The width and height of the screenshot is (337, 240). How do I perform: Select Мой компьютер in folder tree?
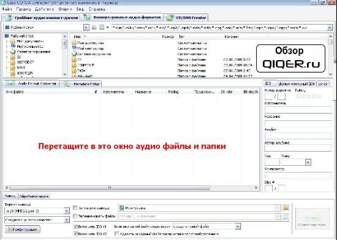[x=30, y=47]
